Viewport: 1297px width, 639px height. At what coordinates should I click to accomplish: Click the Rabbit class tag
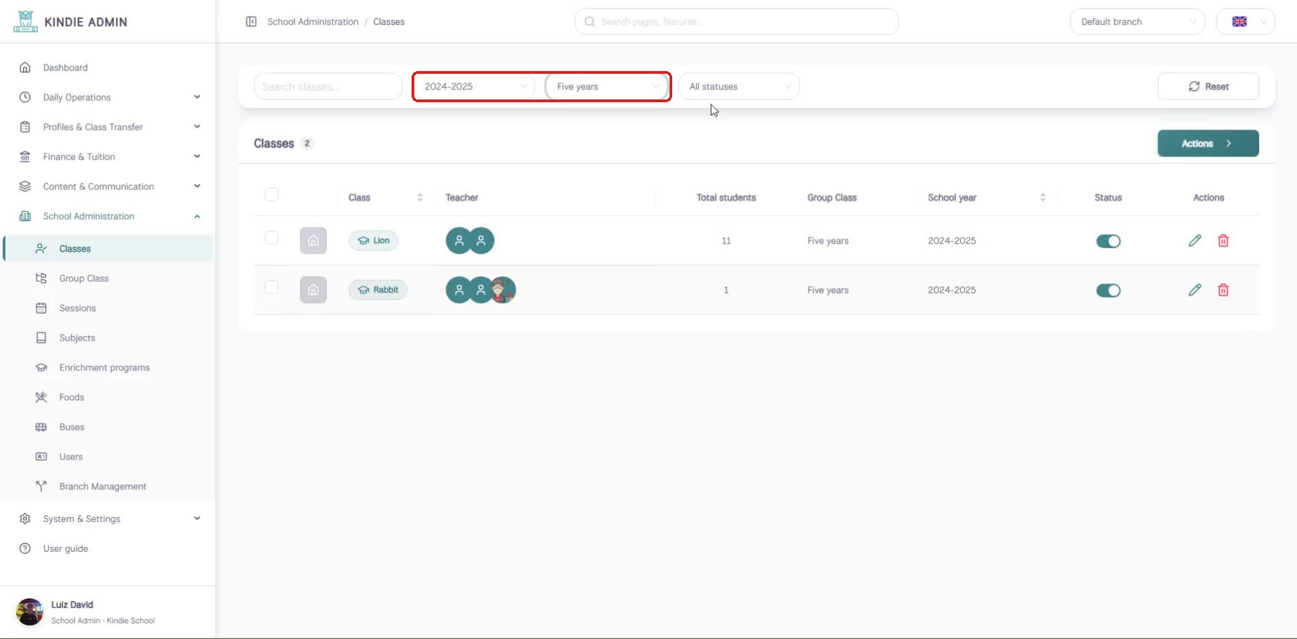pos(378,290)
